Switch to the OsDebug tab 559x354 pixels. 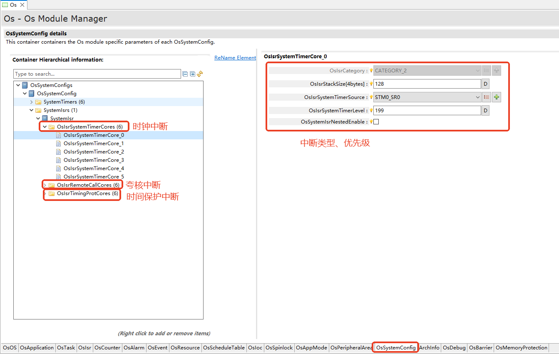pos(454,348)
